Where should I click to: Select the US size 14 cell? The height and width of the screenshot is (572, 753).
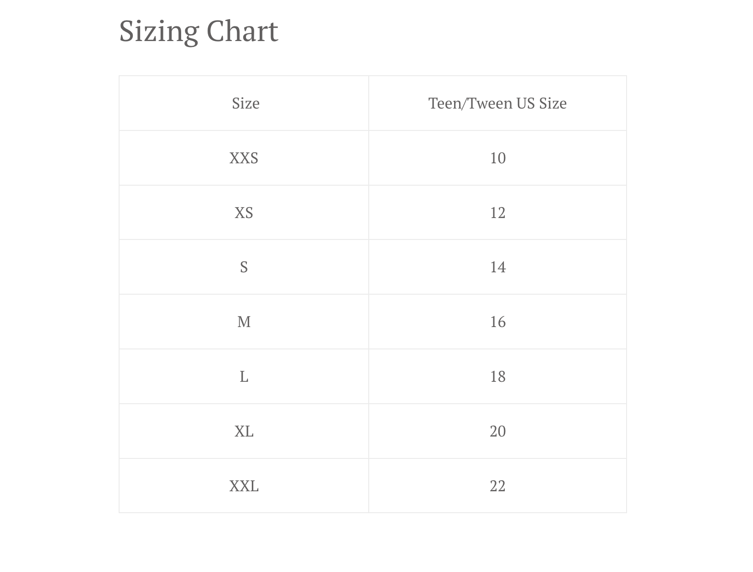[497, 267]
